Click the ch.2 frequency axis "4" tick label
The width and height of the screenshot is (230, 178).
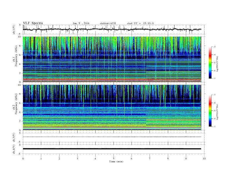[x=20, y=112]
